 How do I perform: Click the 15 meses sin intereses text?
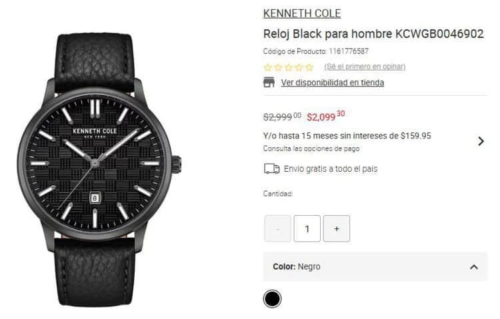(347, 136)
